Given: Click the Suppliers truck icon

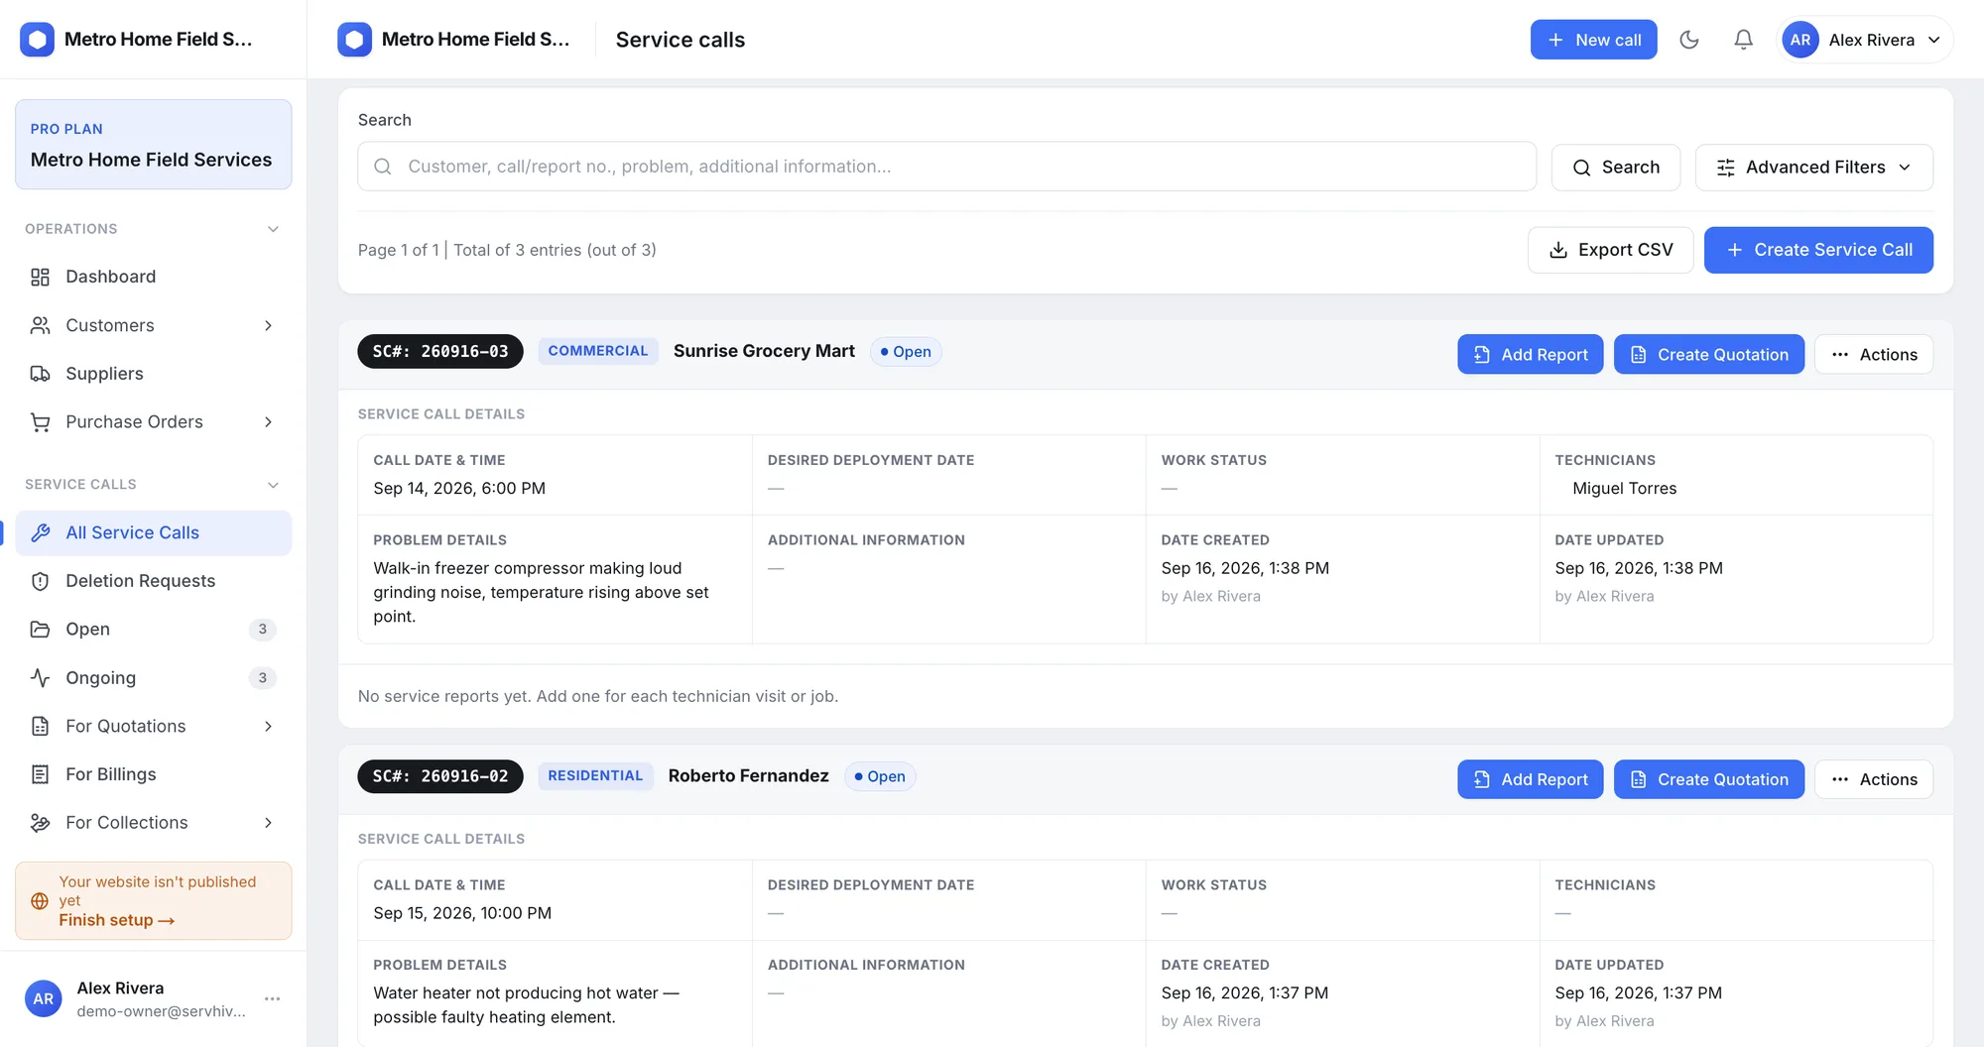Looking at the screenshot, I should coord(40,374).
